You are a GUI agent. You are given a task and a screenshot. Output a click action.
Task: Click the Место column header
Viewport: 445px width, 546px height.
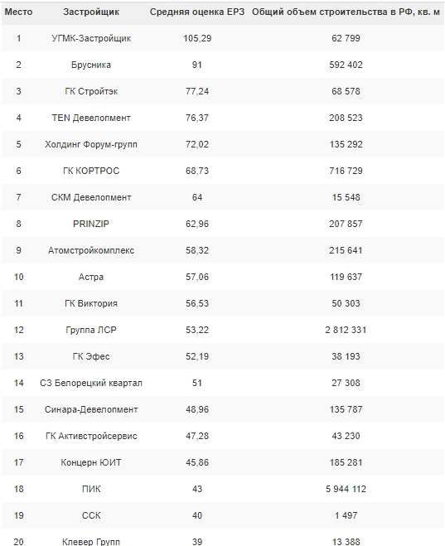tap(18, 12)
